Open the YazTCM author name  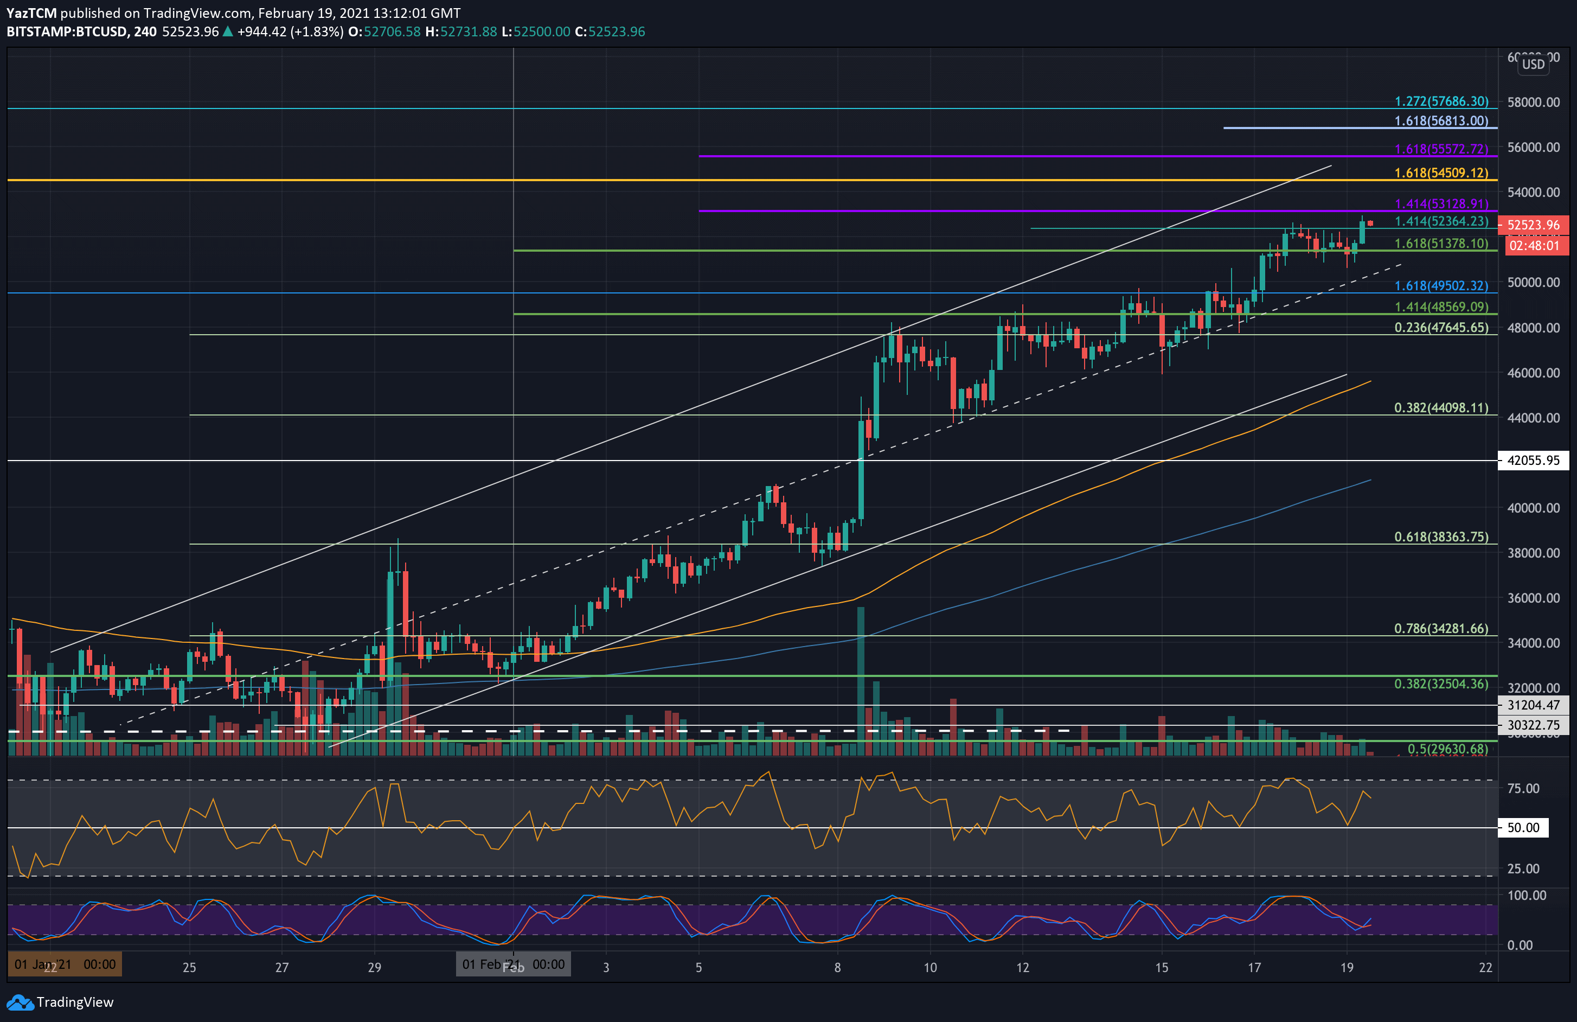(x=31, y=12)
